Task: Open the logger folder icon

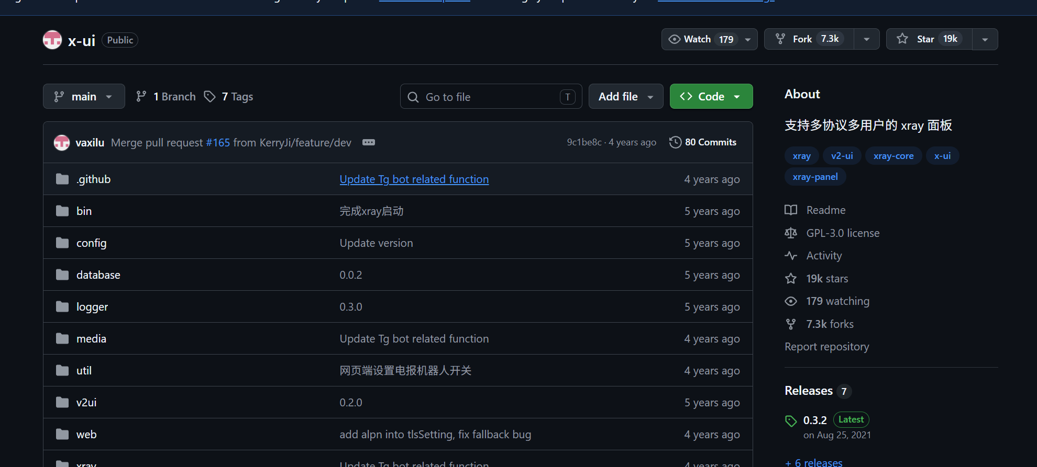Action: tap(62, 307)
